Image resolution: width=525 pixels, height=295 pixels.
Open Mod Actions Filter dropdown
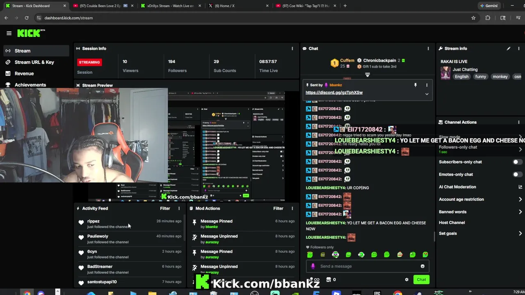coord(278,208)
